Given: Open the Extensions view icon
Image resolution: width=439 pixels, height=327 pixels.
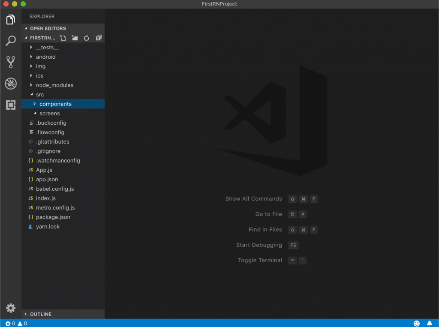Looking at the screenshot, I should click(x=11, y=105).
